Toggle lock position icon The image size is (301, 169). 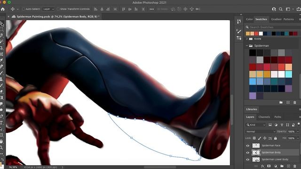[265, 138]
